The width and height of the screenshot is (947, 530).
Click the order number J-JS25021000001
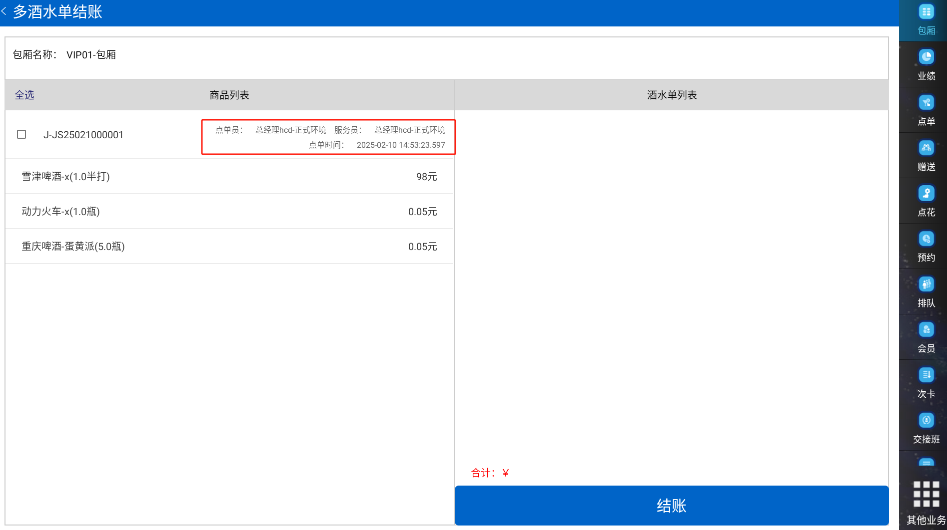tap(83, 135)
